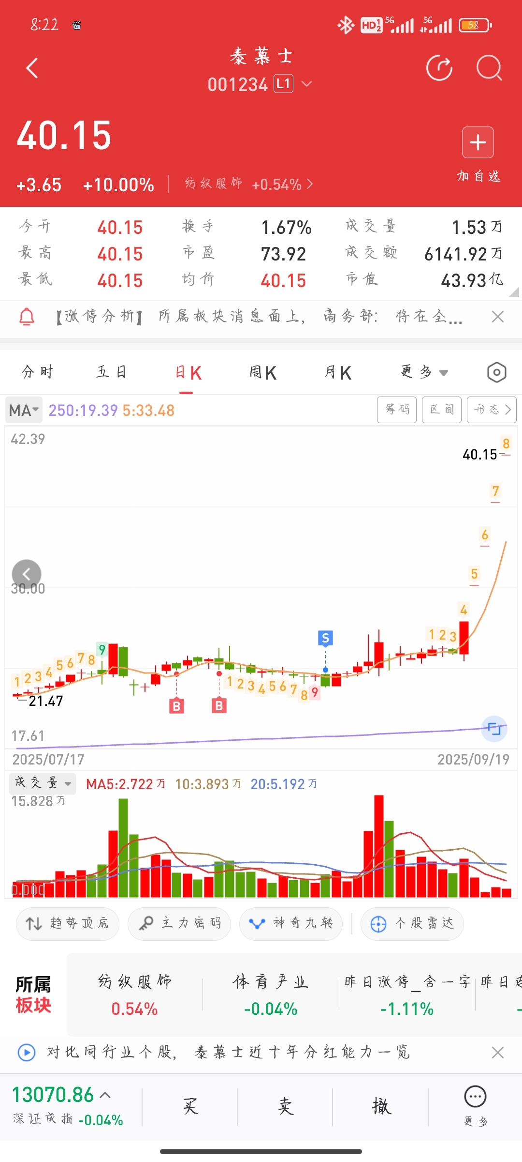Tap the 市盈 73.92 value
The height and width of the screenshot is (1162, 522).
point(283,254)
